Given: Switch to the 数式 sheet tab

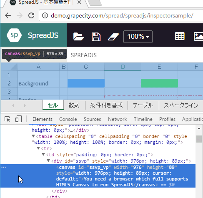Looking at the screenshot, I should [x=74, y=105].
